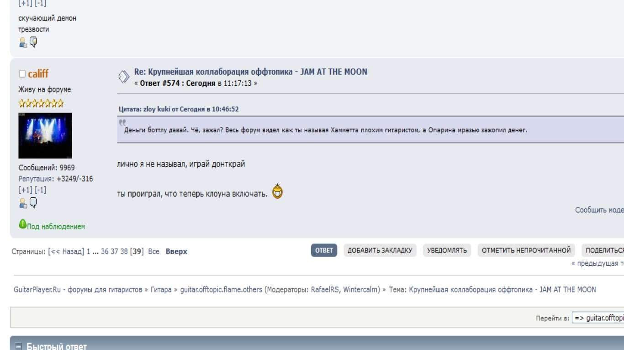Image resolution: width=624 pixels, height=350 pixels.
Task: Give califf +1 reputation
Action: pyautogui.click(x=26, y=190)
